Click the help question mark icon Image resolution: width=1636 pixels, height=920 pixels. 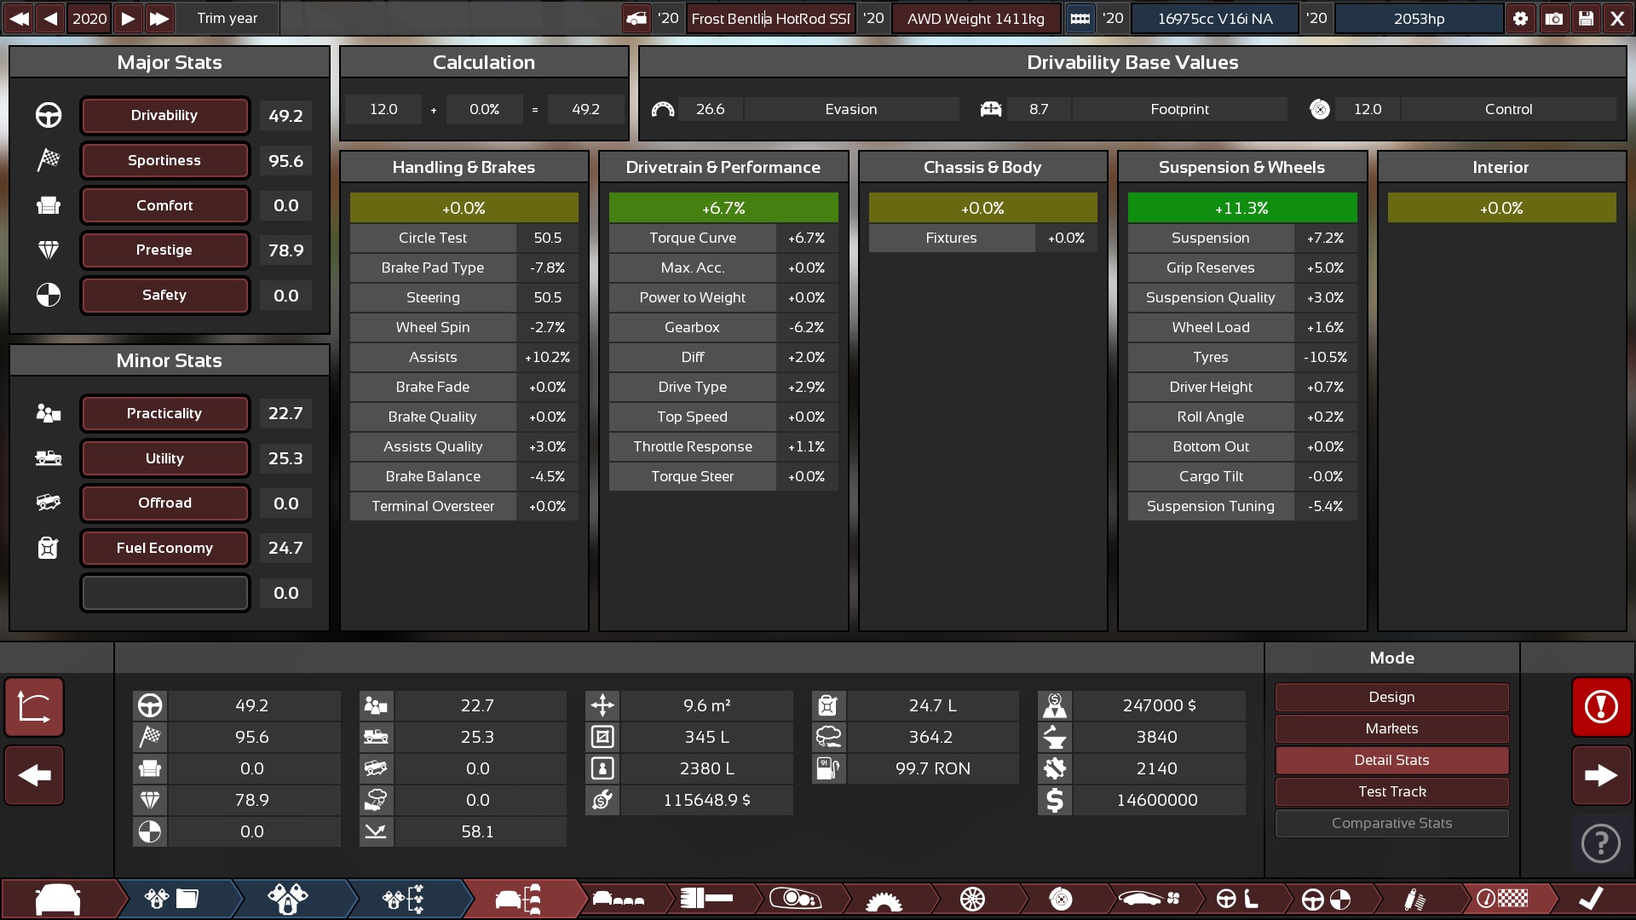(1601, 843)
